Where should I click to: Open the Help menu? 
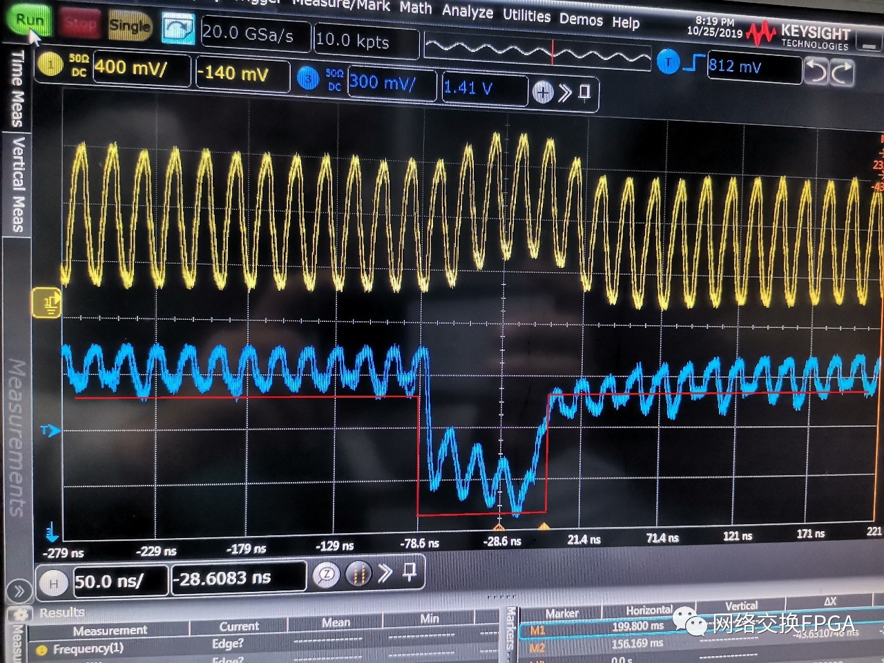point(626,22)
